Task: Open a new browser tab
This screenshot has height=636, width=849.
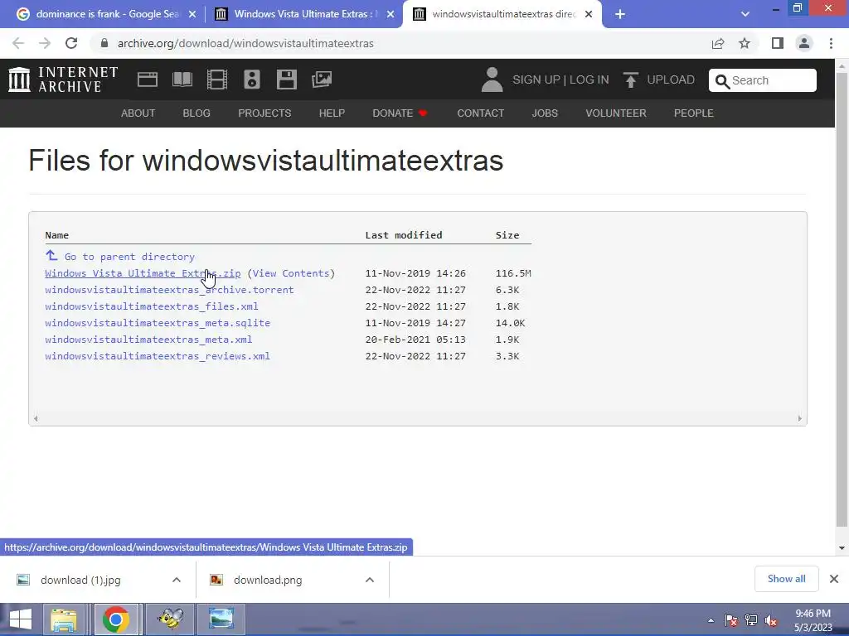Action: [620, 14]
